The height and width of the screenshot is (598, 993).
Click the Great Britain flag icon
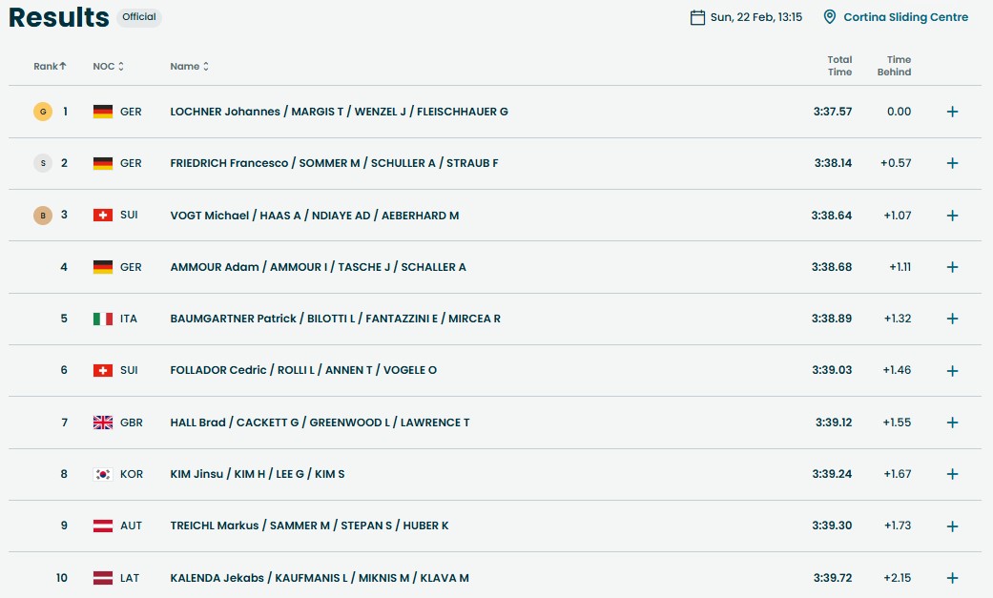point(103,423)
